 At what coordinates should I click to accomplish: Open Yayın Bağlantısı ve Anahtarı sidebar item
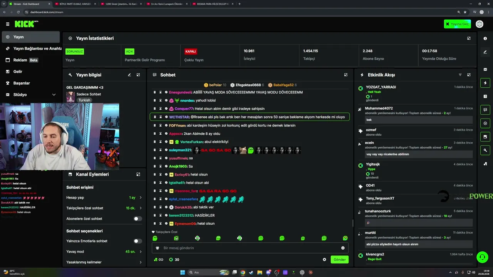31,48
